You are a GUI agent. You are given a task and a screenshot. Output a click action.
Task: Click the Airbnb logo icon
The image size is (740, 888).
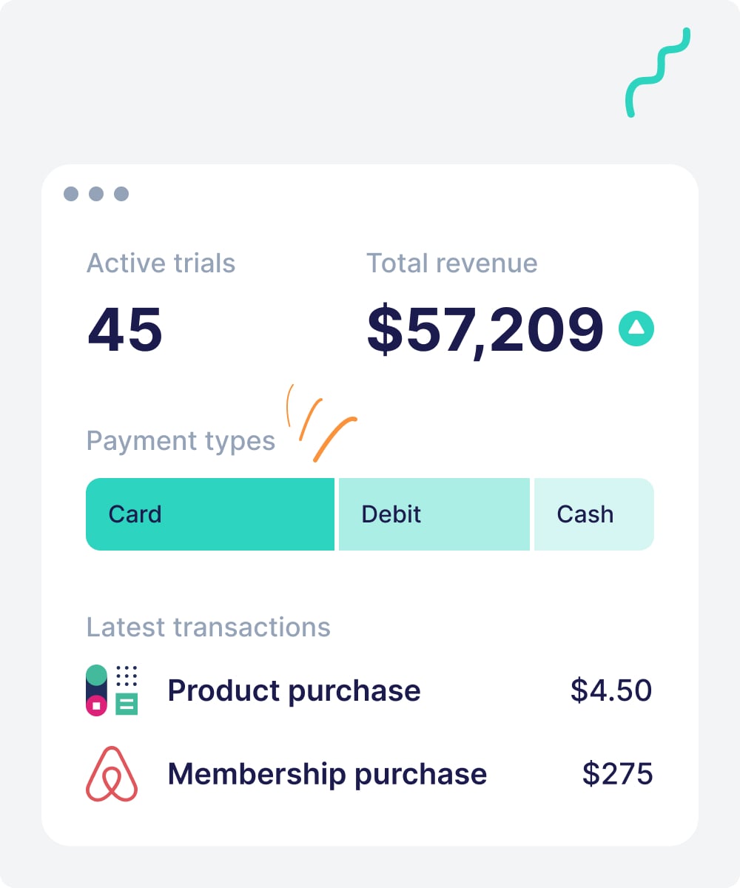coord(112,773)
